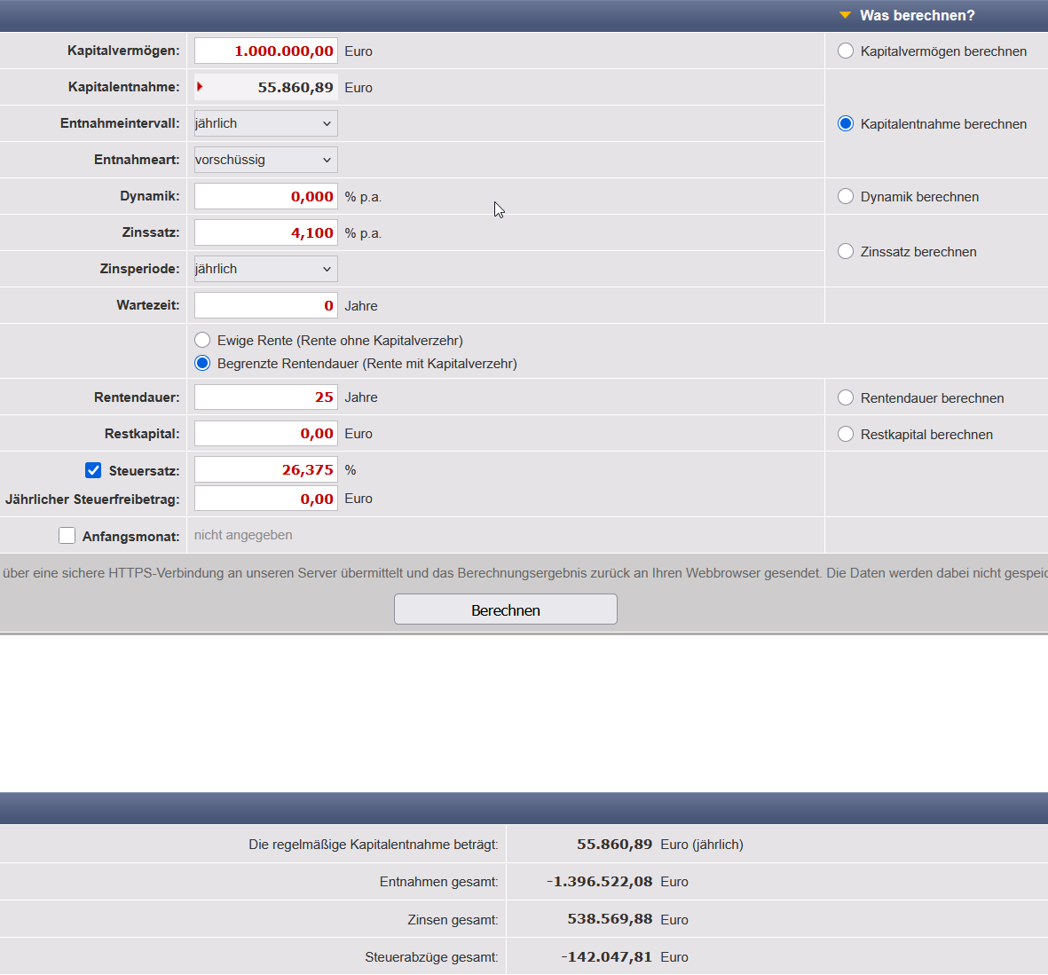Enable the Anfangsmonat checkbox
This screenshot has width=1048, height=975.
[67, 536]
